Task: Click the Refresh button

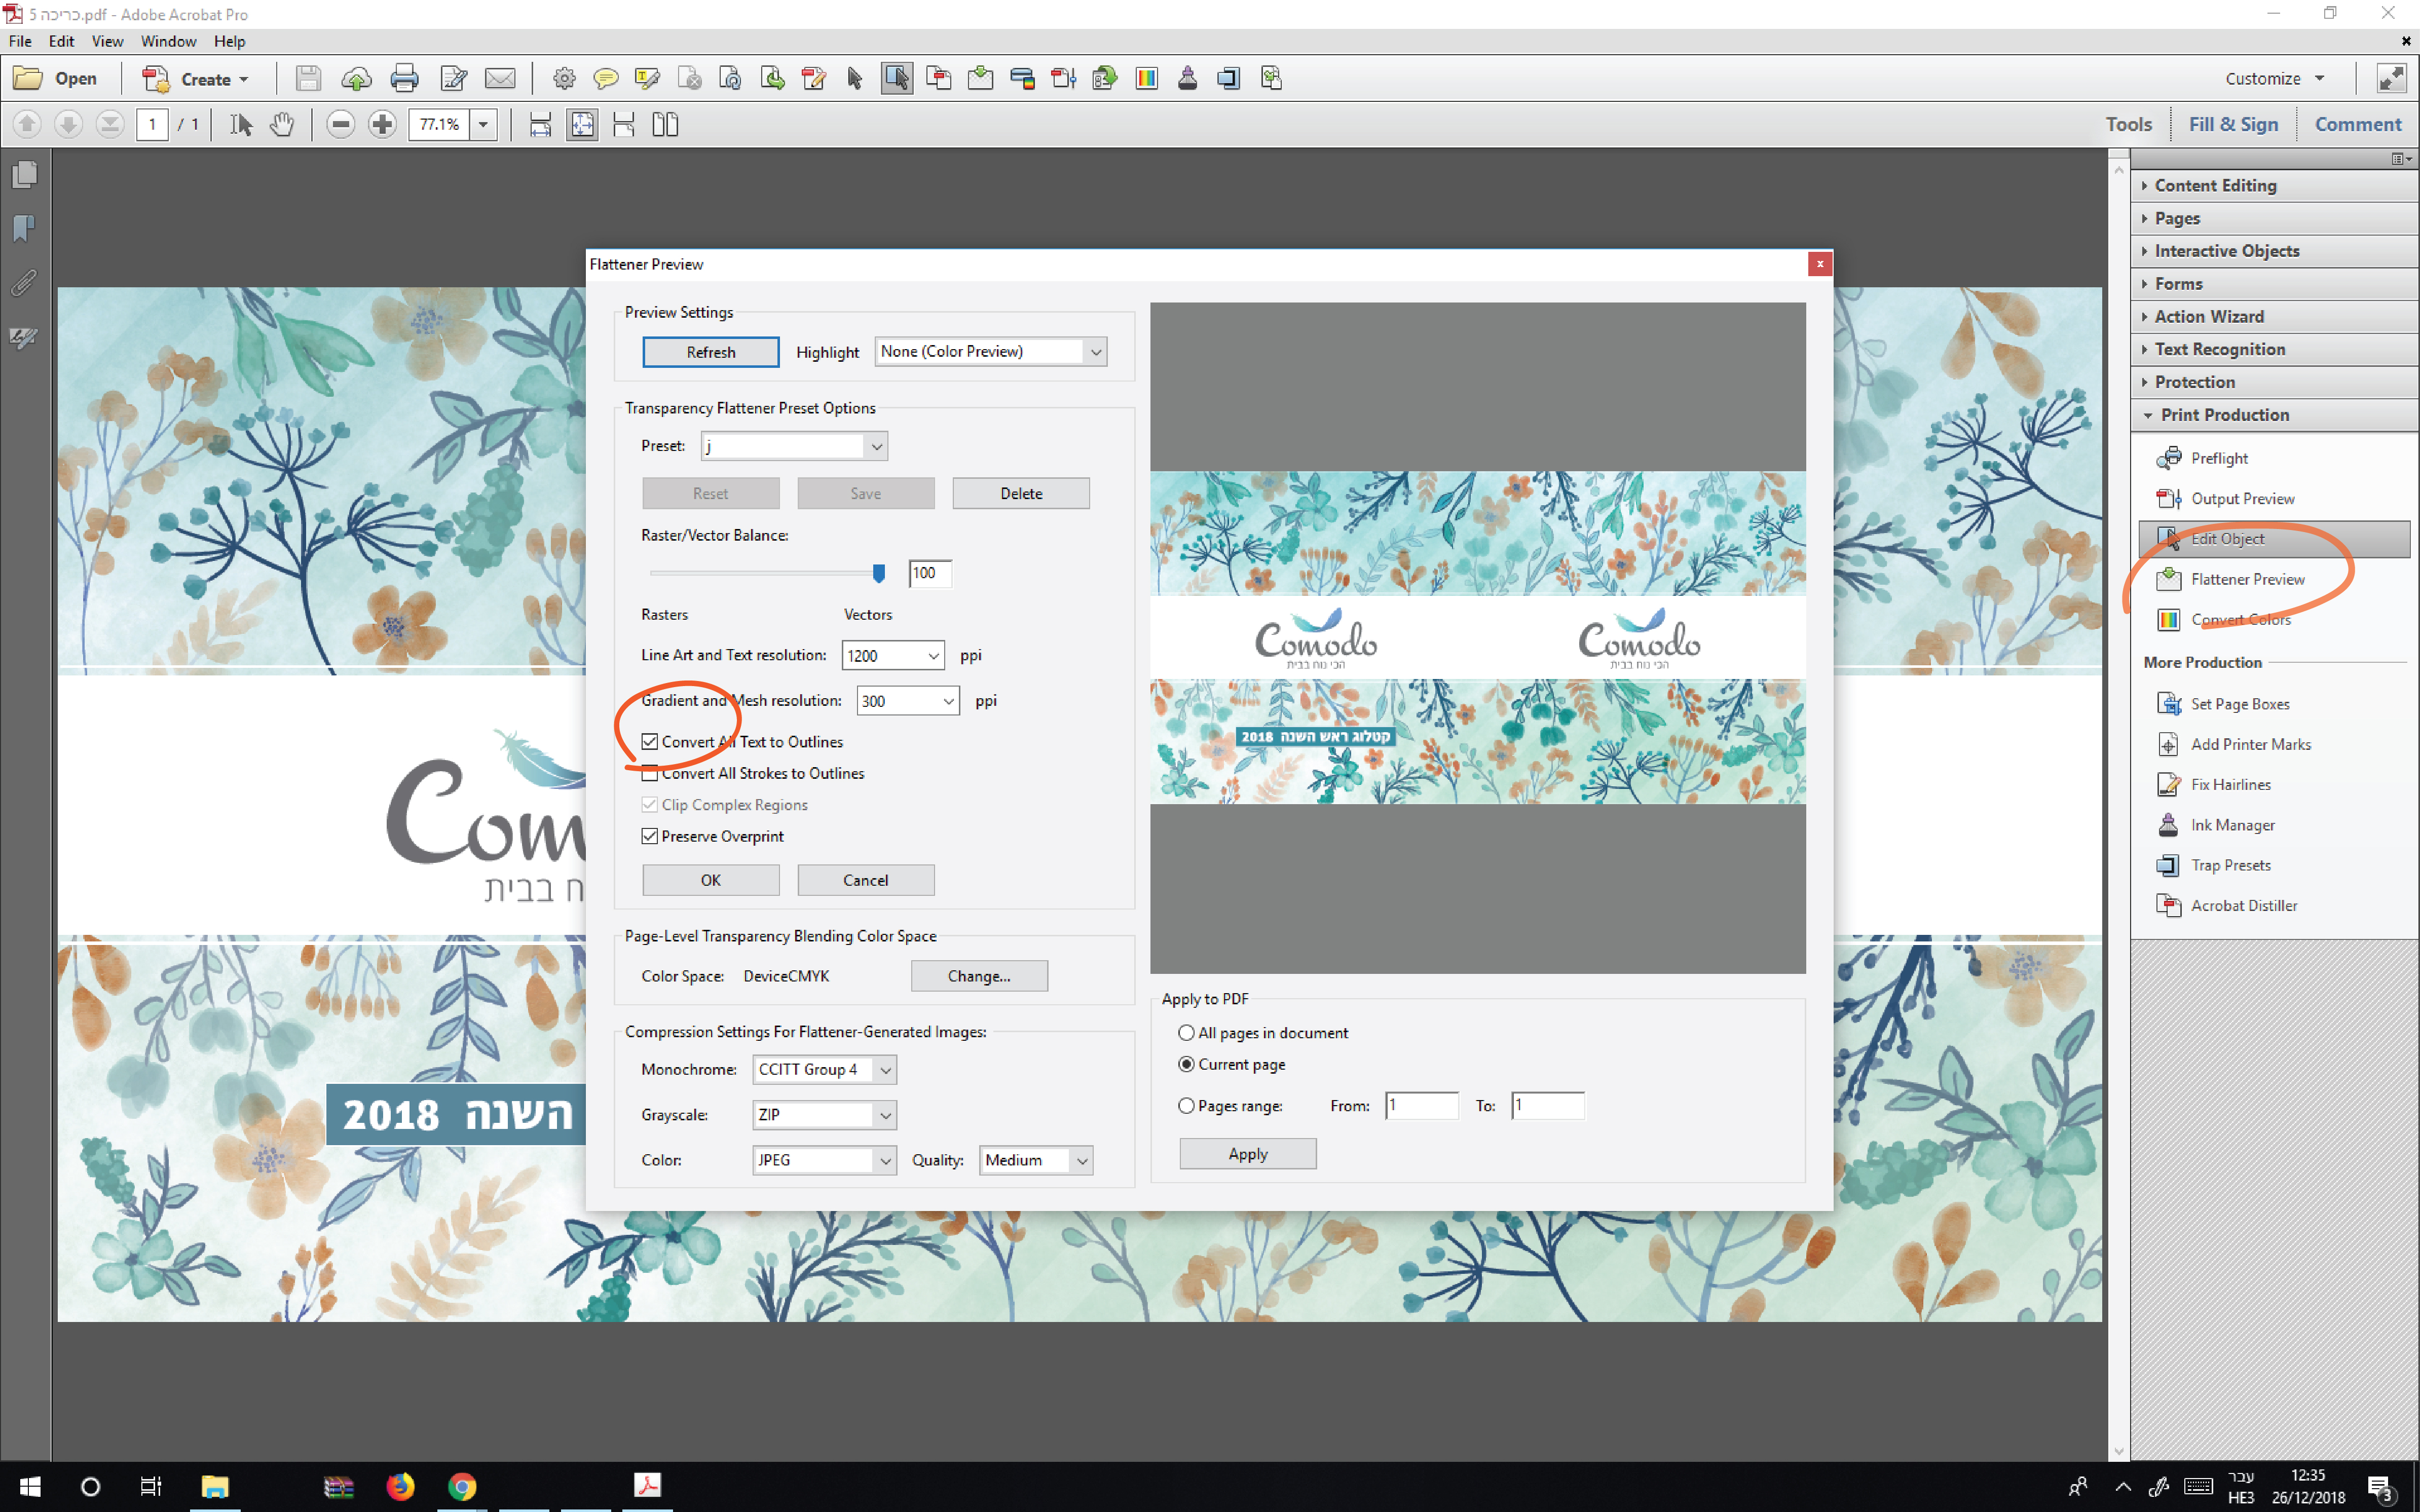Action: tap(710, 352)
